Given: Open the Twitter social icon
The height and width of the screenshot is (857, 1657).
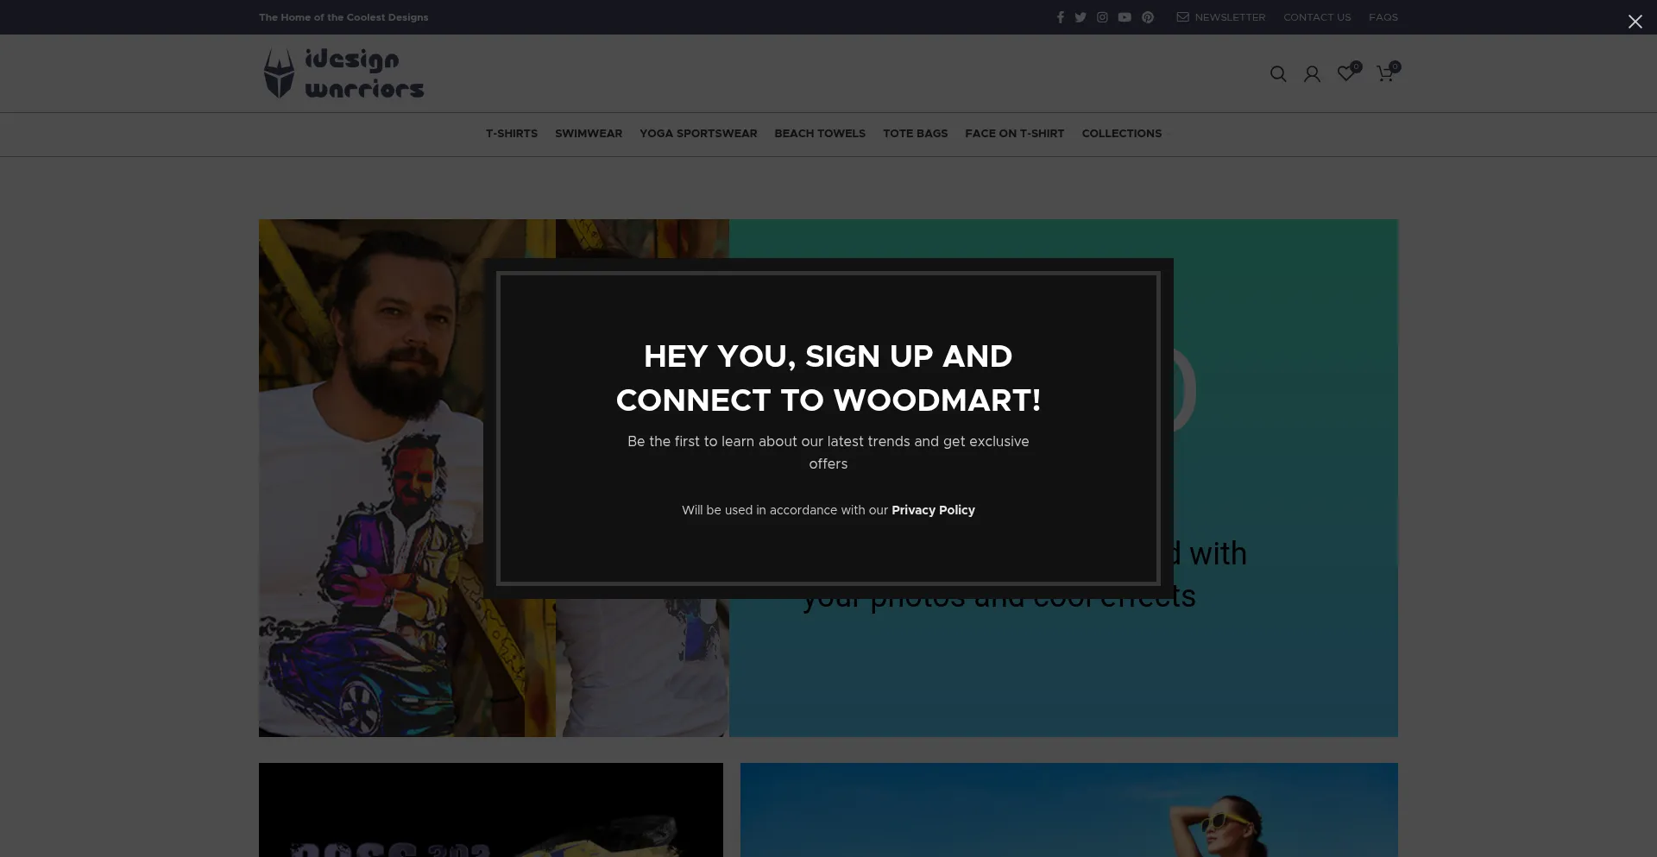Looking at the screenshot, I should click(x=1081, y=17).
